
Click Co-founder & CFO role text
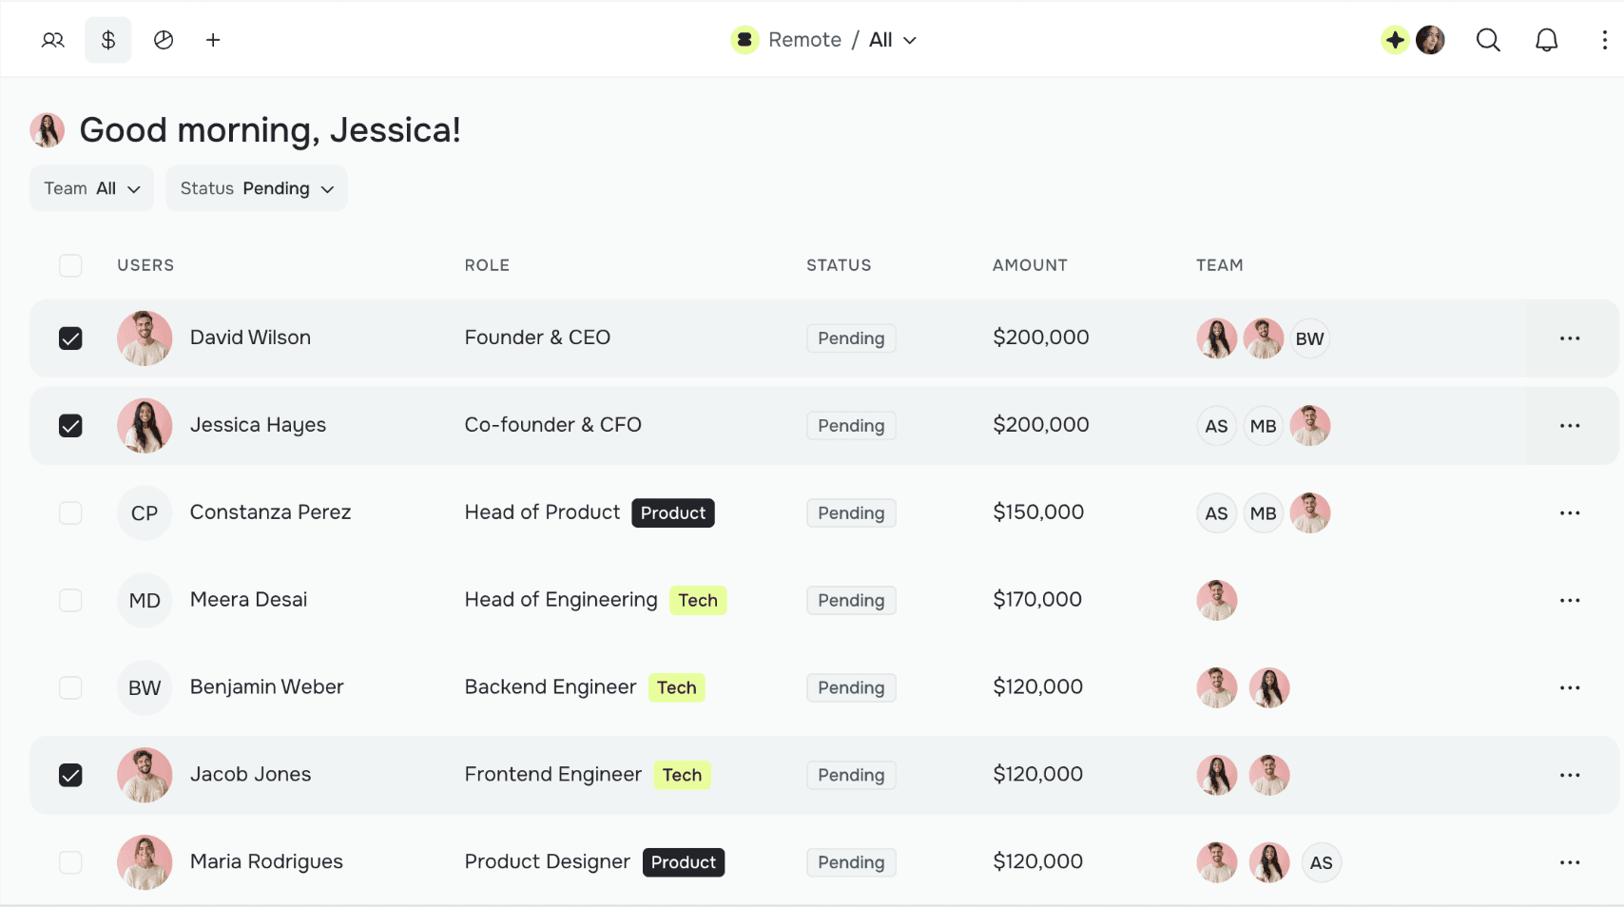(552, 425)
